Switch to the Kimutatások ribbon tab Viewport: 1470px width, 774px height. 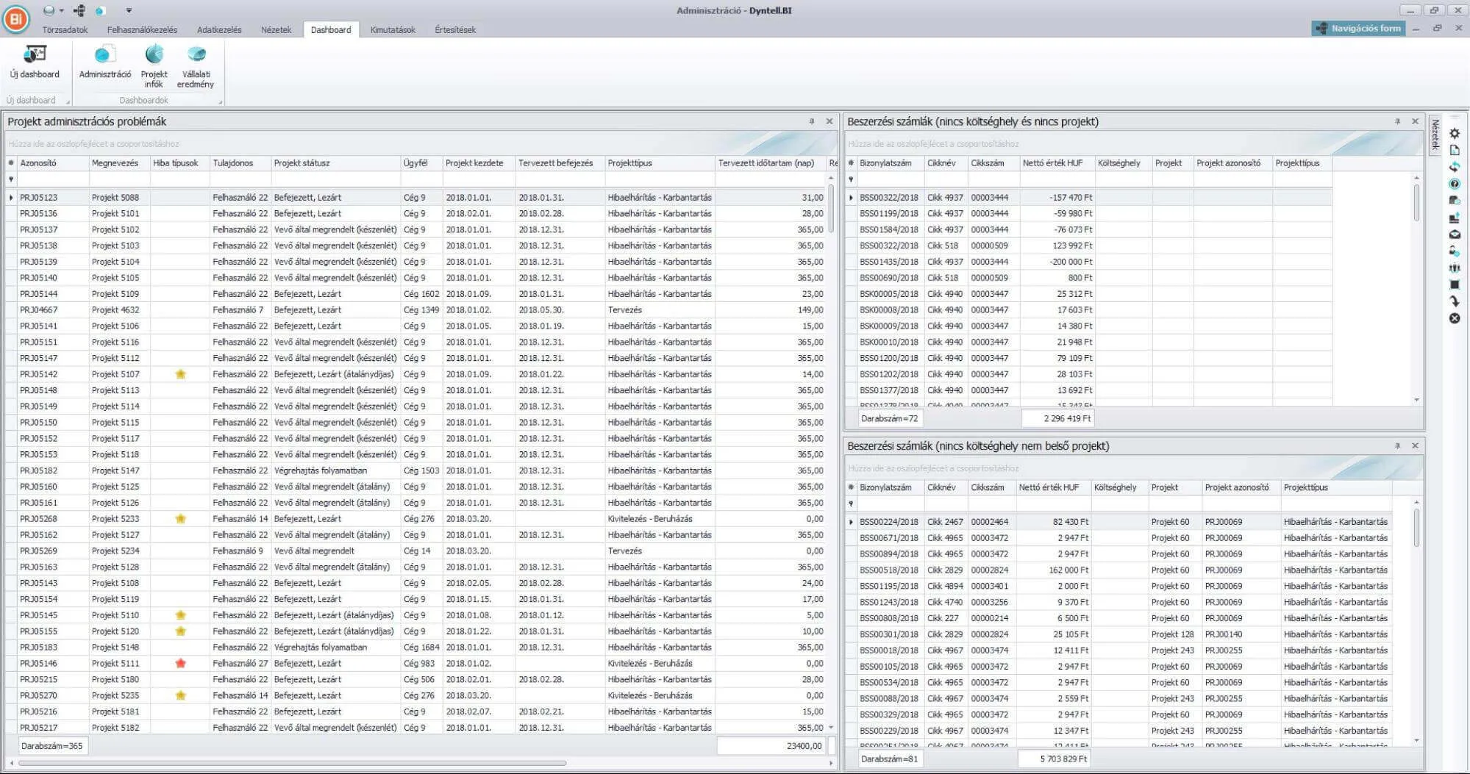point(392,30)
